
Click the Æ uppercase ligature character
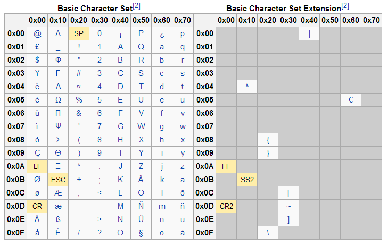(x=58, y=193)
